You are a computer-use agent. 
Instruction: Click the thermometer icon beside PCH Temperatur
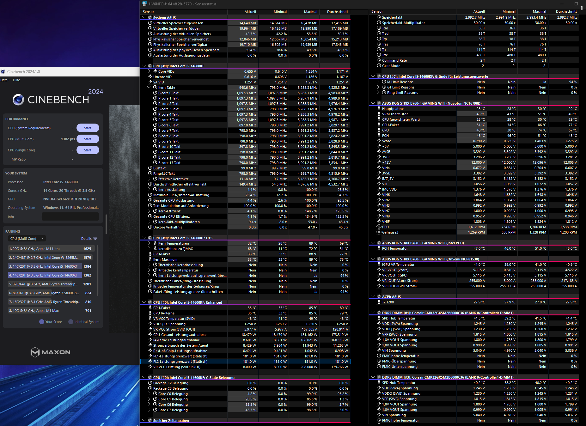point(379,248)
